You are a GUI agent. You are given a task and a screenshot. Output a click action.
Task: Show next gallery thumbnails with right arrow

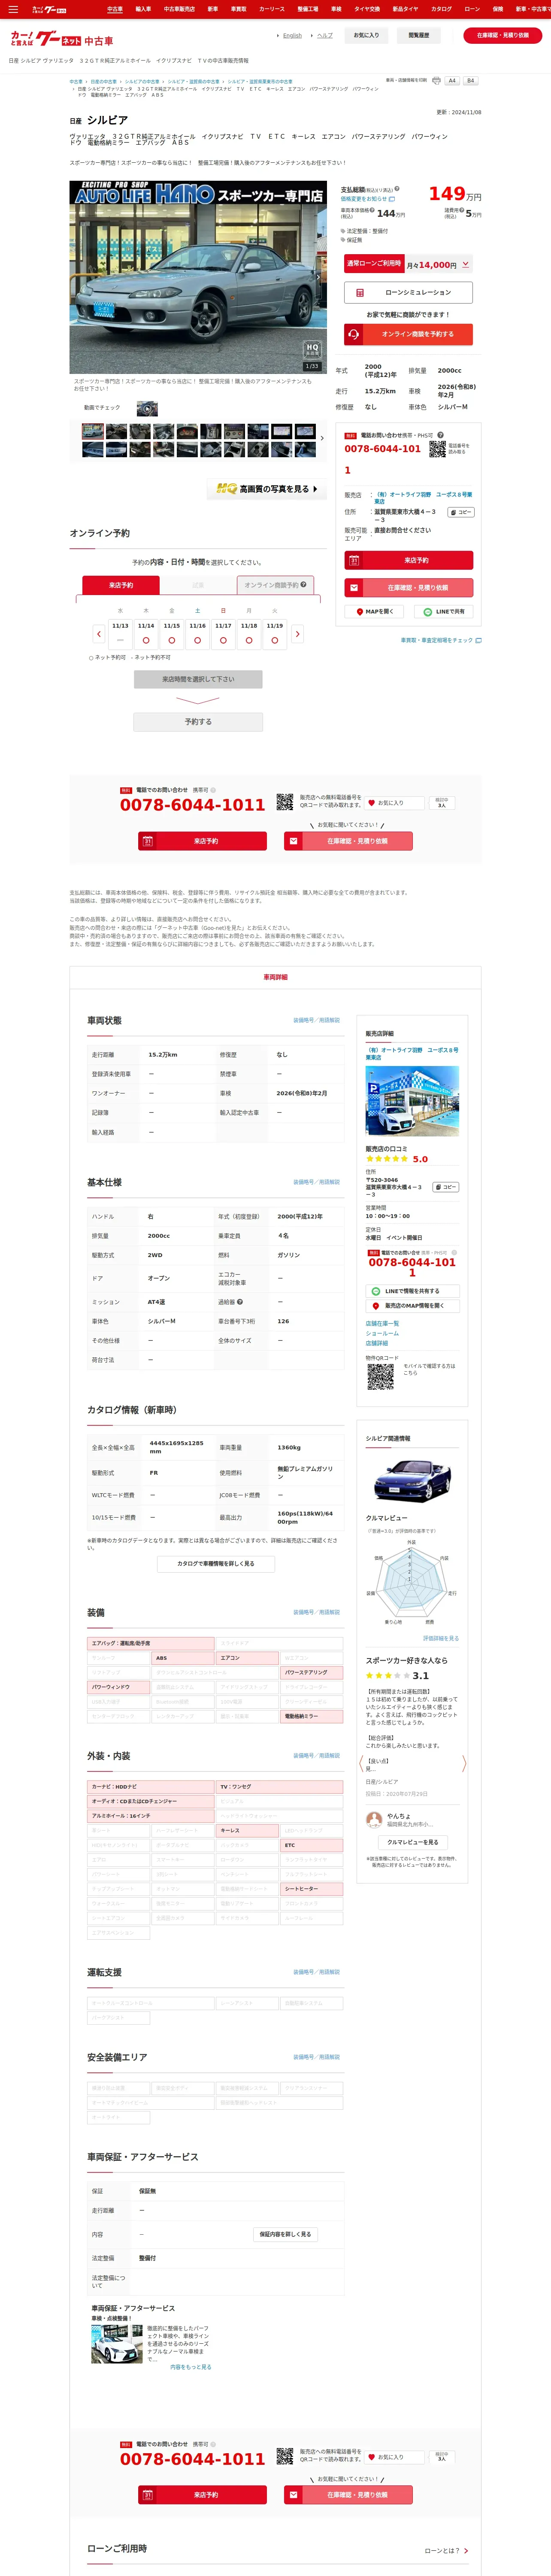pyautogui.click(x=321, y=438)
